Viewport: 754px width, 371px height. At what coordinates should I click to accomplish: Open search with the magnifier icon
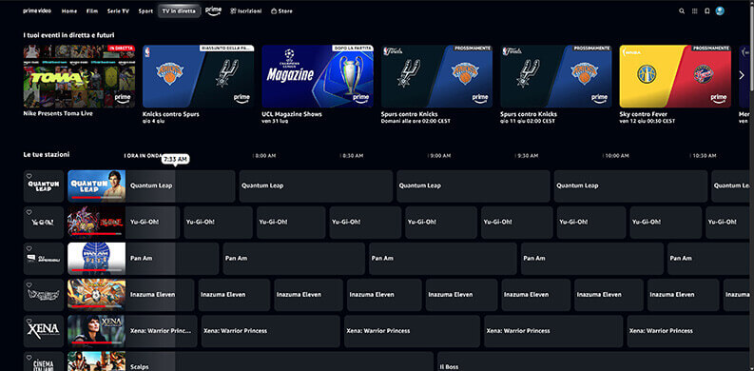[682, 11]
